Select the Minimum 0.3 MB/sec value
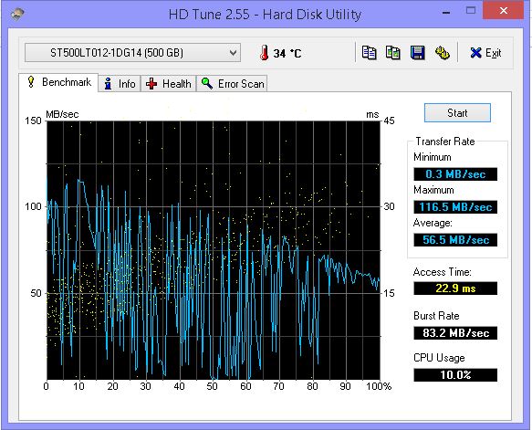 (x=455, y=174)
